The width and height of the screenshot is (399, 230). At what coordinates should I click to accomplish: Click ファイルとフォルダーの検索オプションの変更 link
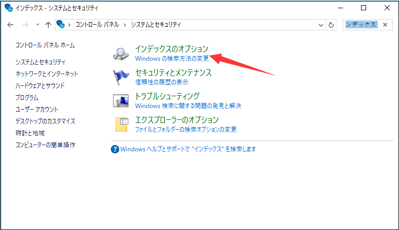tap(186, 130)
